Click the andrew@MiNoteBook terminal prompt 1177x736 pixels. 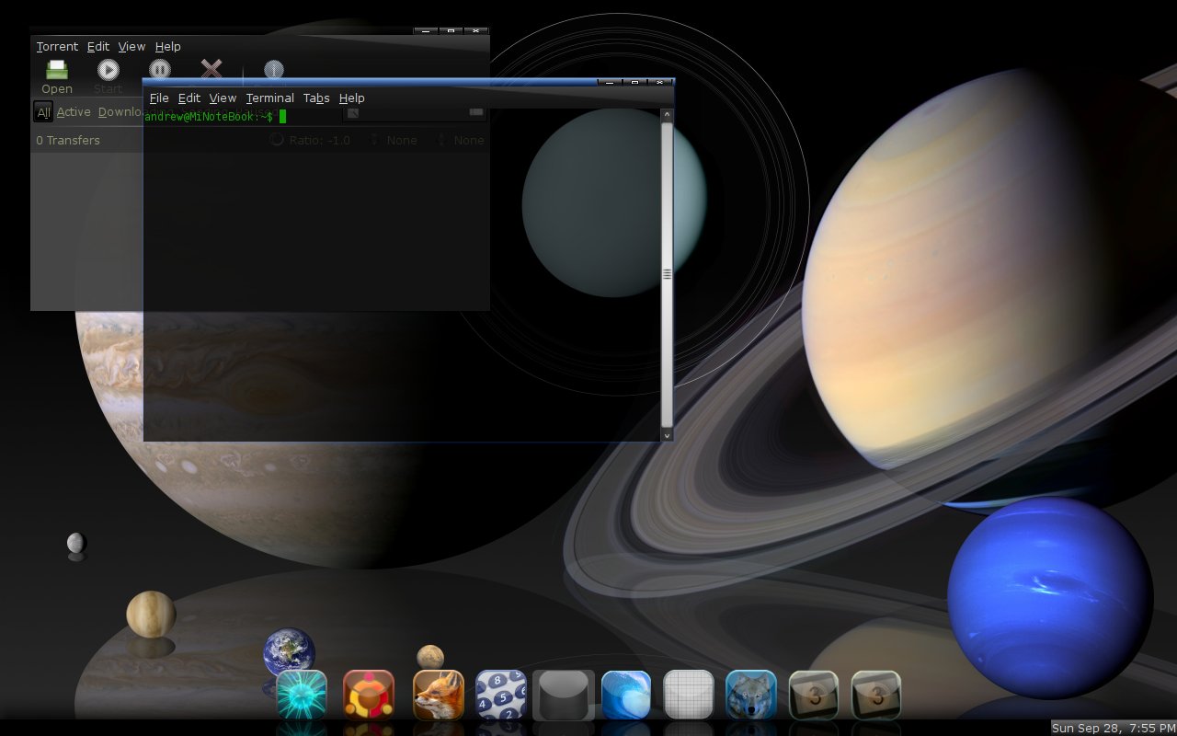point(209,117)
